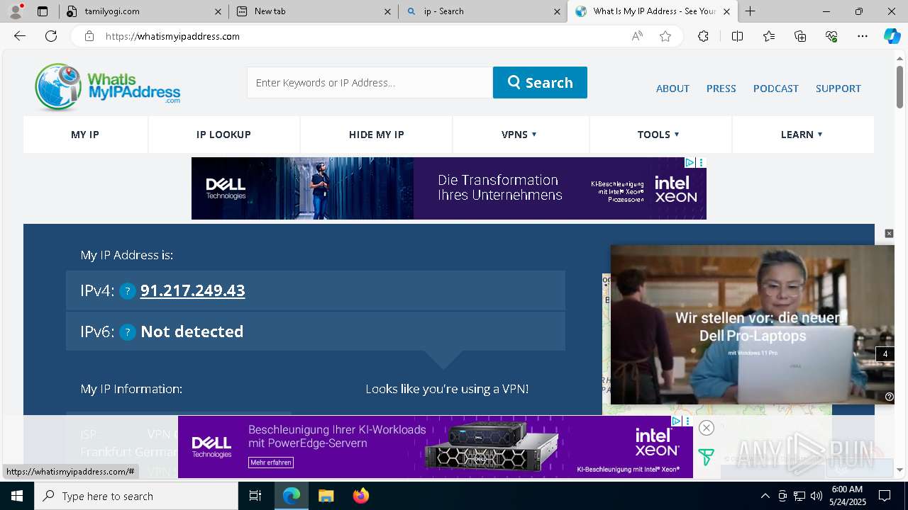Click the Dell Pro-Laptops video ad
The width and height of the screenshot is (908, 510).
point(752,324)
